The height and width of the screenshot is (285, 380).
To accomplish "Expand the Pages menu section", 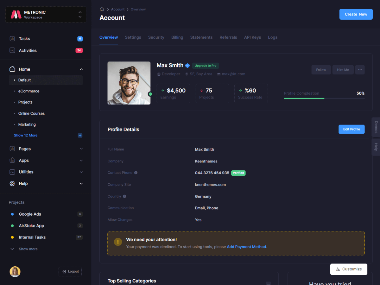I will click(81, 149).
